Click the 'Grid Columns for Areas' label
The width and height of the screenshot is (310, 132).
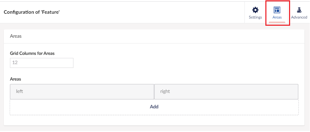[x=32, y=53]
